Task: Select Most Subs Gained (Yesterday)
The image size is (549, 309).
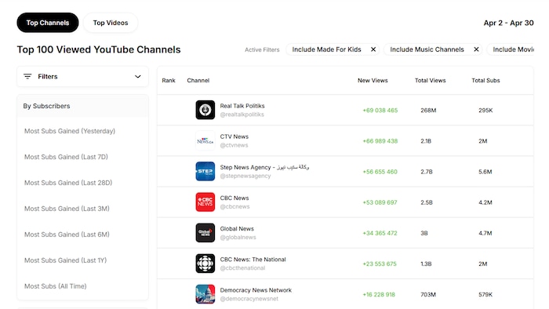Action: pos(70,131)
